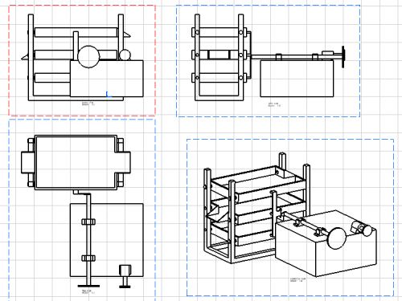The width and height of the screenshot is (402, 301).
Task: Select the isometric 3D view drawing
Action: 290,218
